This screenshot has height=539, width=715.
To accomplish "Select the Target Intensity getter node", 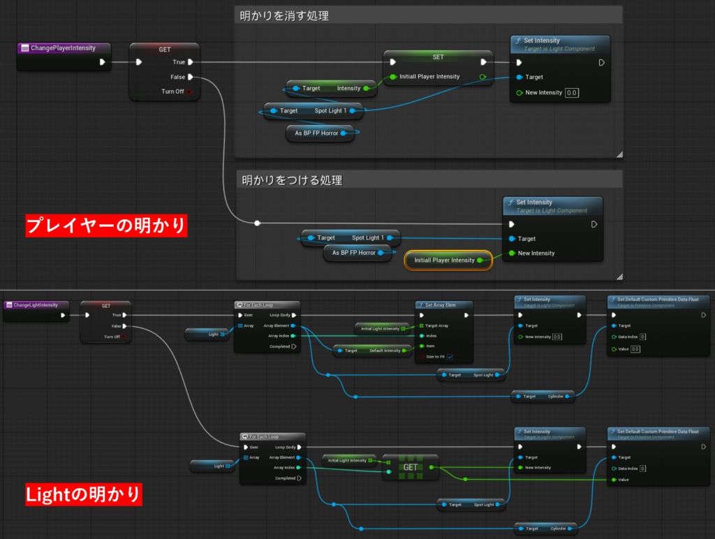I will click(332, 89).
